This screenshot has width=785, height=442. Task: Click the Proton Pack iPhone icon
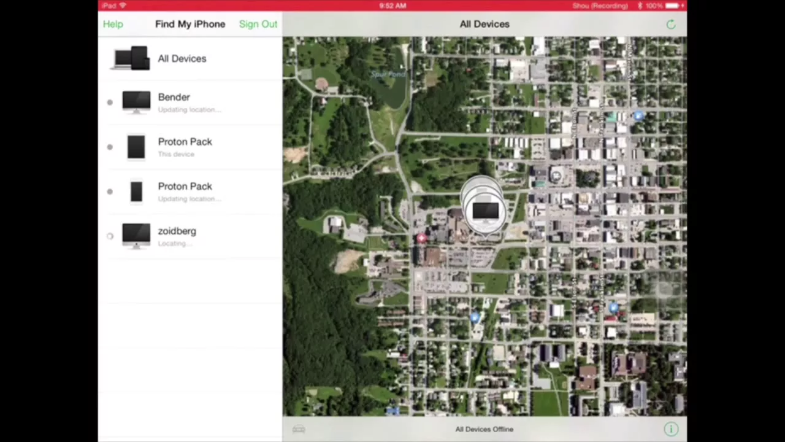click(x=136, y=192)
